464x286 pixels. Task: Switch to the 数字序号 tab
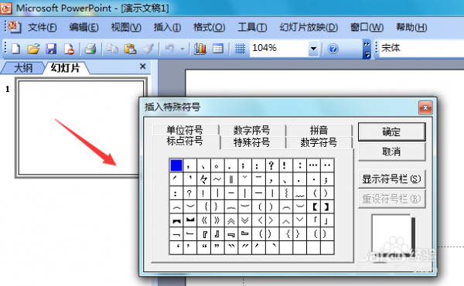[x=252, y=130]
